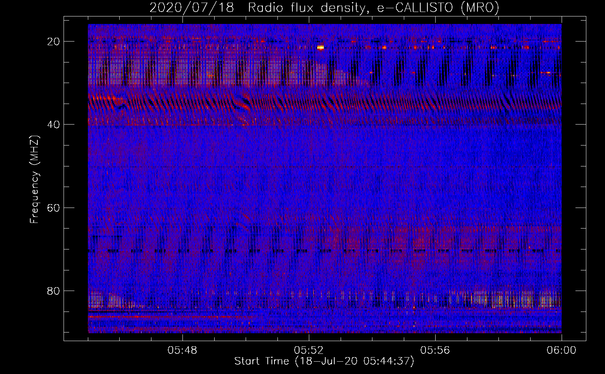Click the 40 MHz frequency tick label
This screenshot has width=605, height=374.
(x=53, y=125)
